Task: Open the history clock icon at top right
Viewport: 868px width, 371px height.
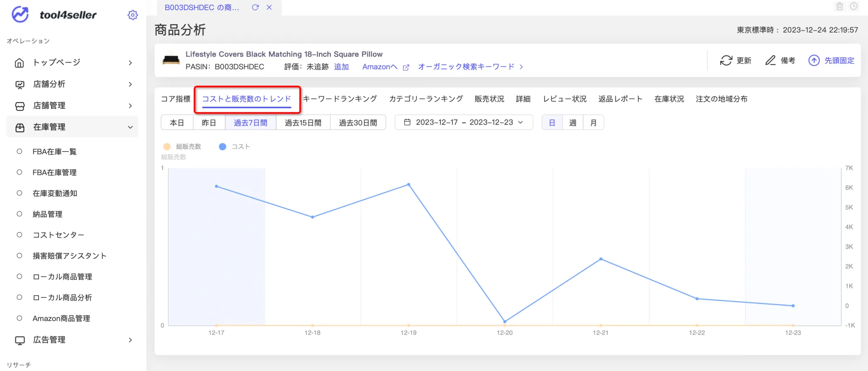Action: point(854,6)
